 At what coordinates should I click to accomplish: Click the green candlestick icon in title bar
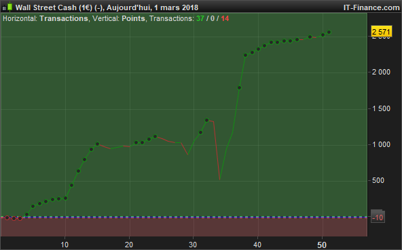10,7
